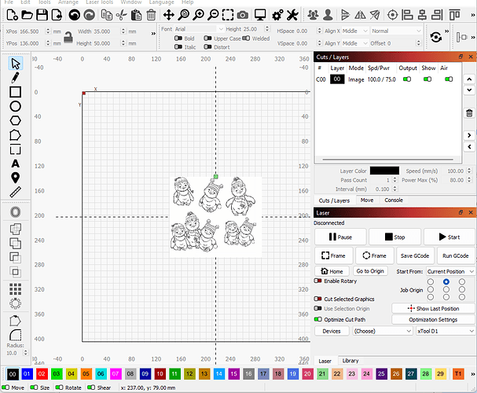Expand more color palette swatches
477x393 pixels.
(473, 374)
